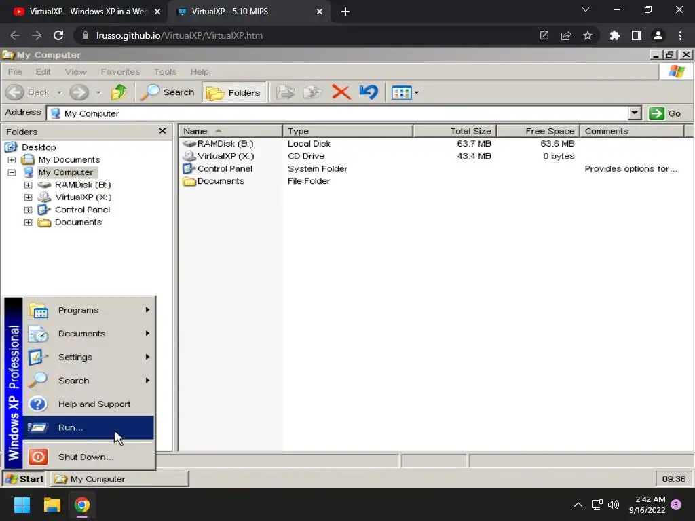Open Windows 11 Start button
Viewport: 695px width, 521px height.
pos(22,505)
